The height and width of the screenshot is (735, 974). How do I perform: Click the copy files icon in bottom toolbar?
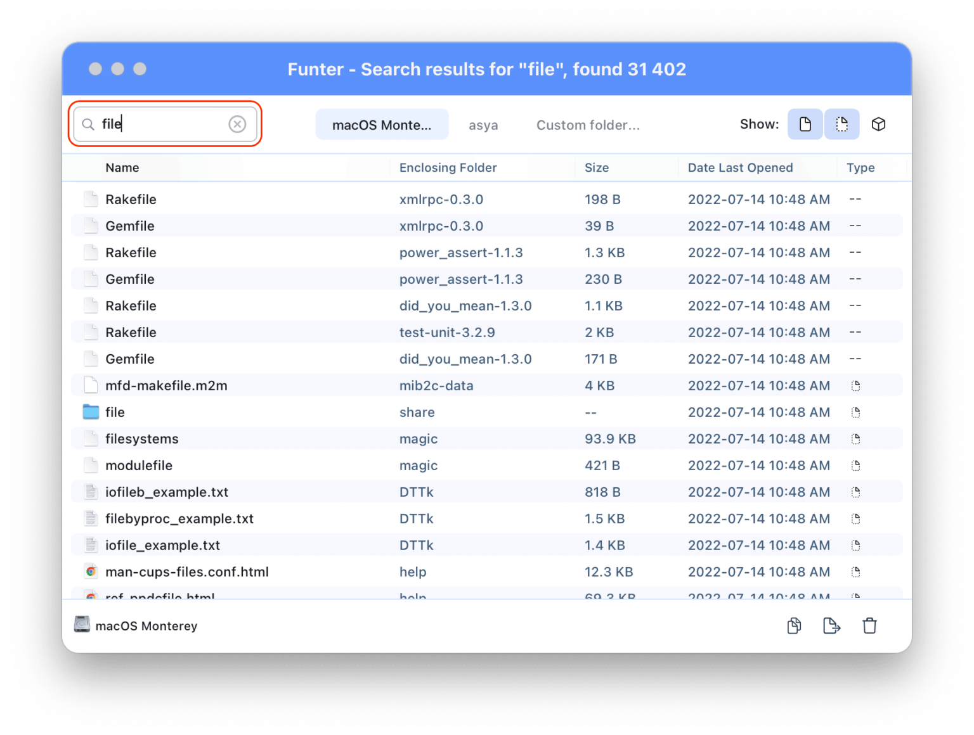tap(793, 625)
